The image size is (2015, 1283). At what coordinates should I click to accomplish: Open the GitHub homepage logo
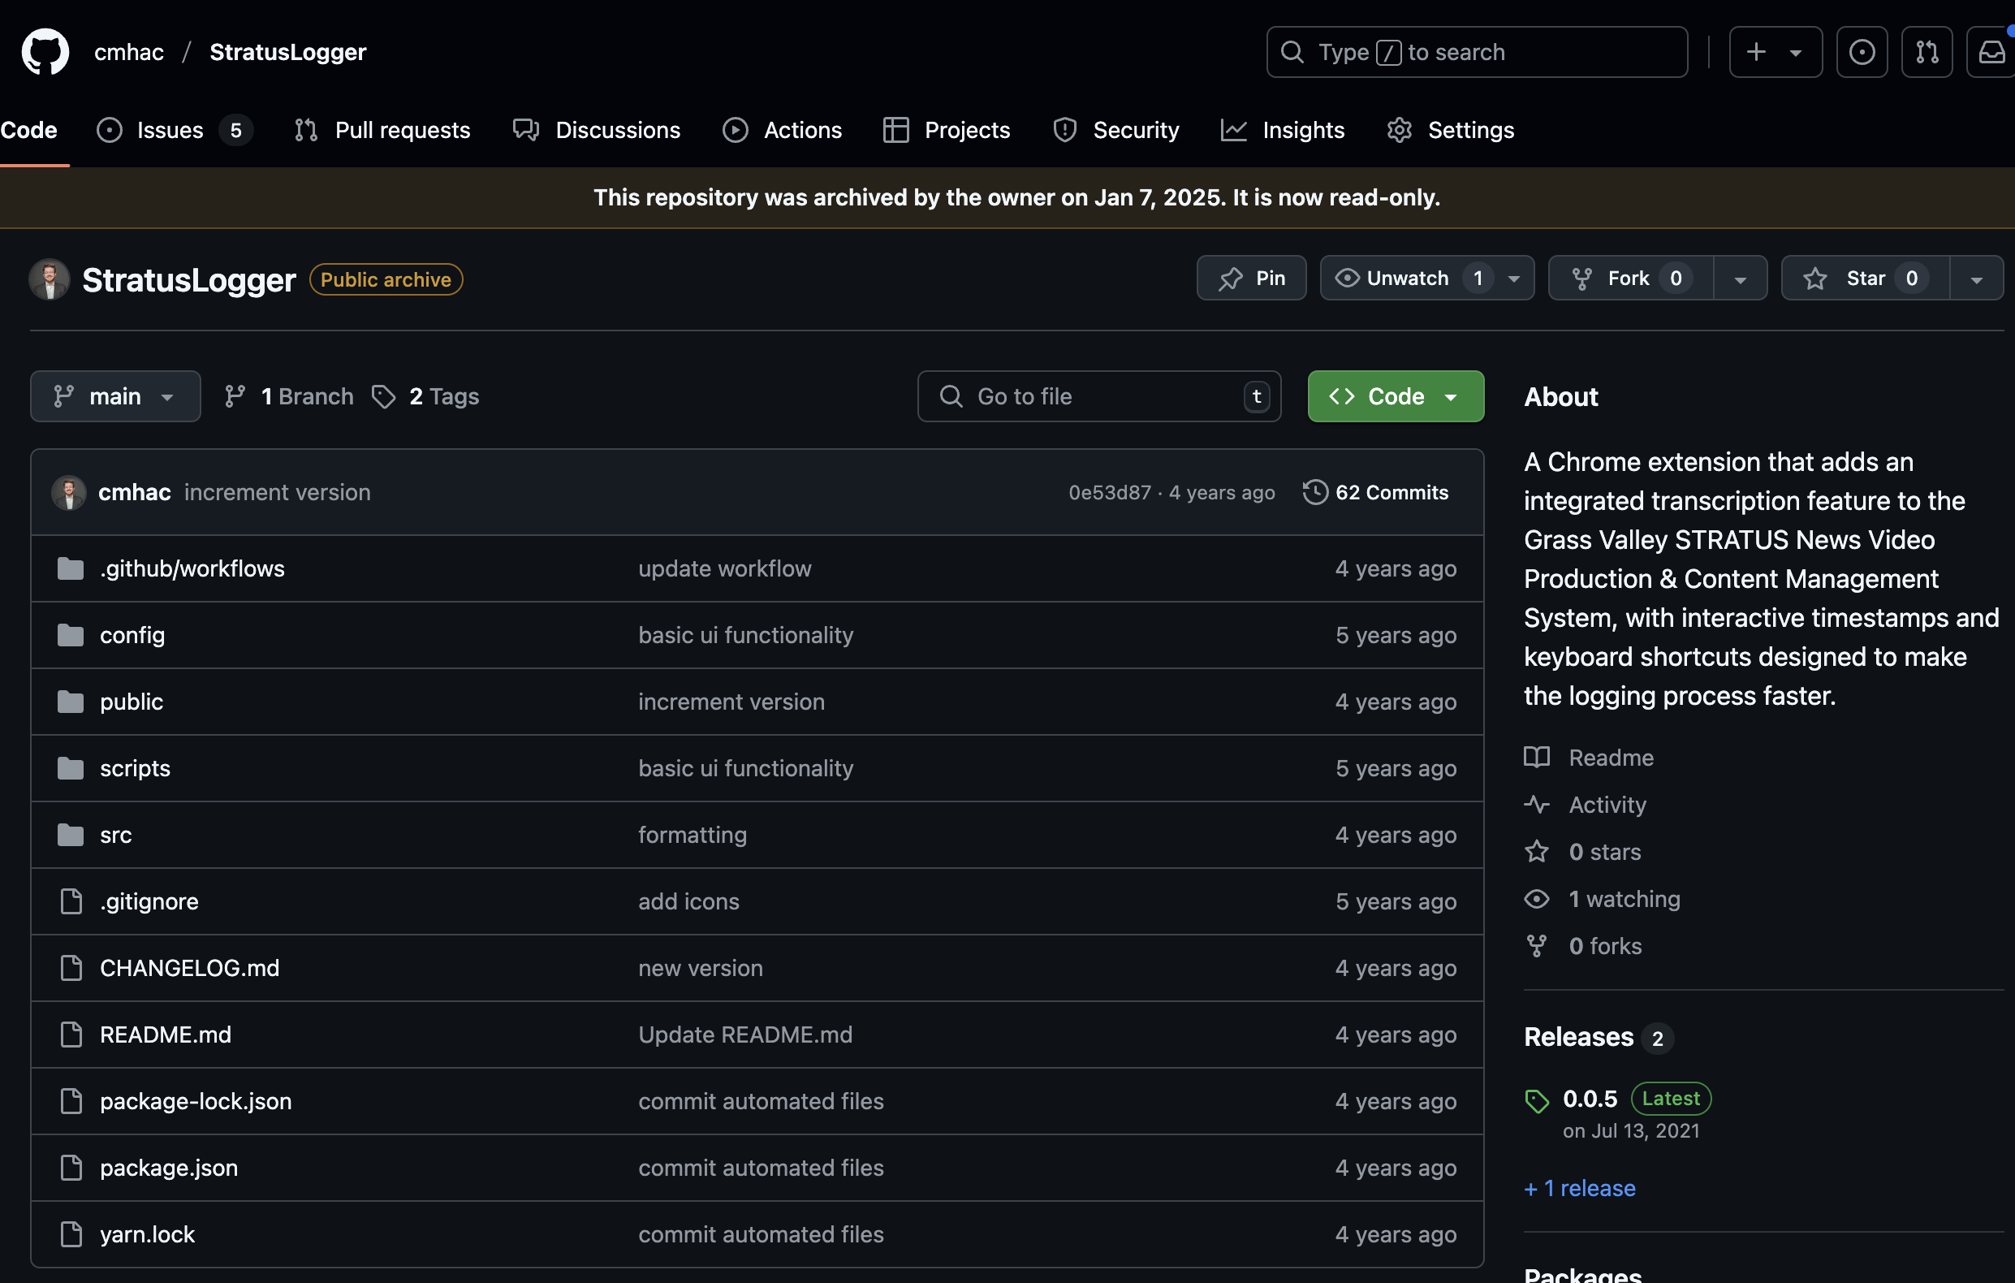(x=45, y=52)
